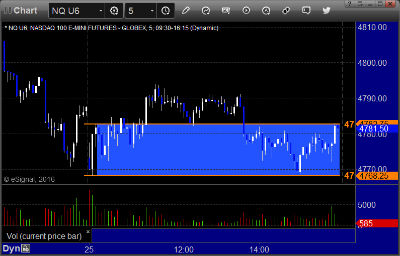Click the 12:00 time axis label
The width and height of the screenshot is (400, 256).
[x=184, y=249]
